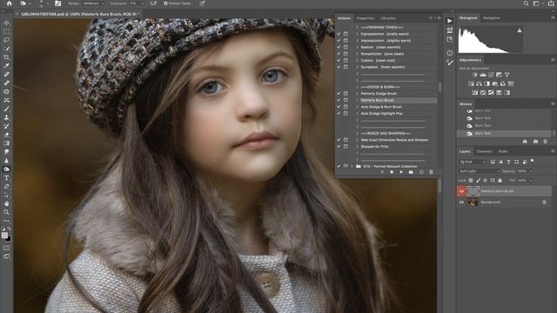Switch to the Channels tab

coord(485,151)
